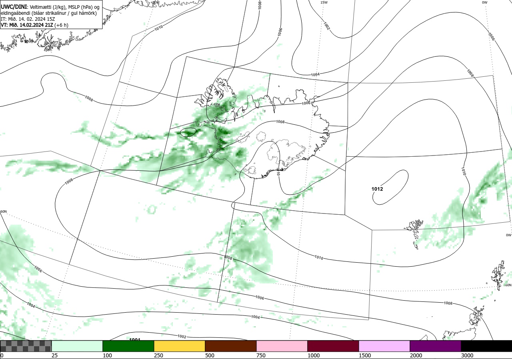Click the dark purple 2000–3000 legend swatch
The height and width of the screenshot is (359, 512).
coord(436,346)
